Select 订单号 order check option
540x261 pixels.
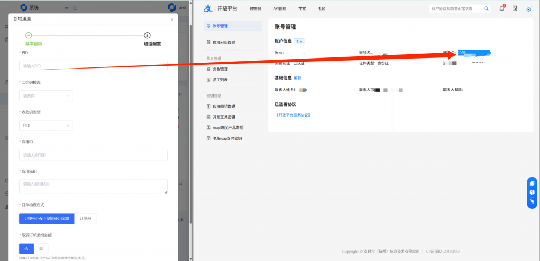(85, 218)
